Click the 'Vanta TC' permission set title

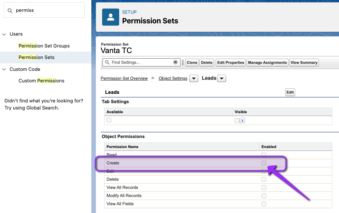click(x=116, y=50)
